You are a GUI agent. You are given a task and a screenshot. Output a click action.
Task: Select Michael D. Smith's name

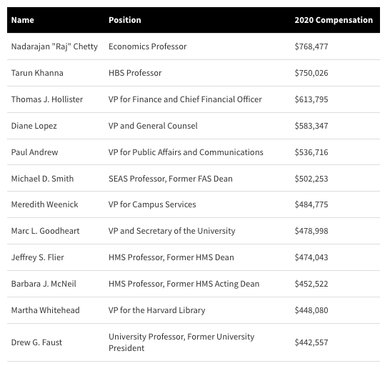click(42, 179)
